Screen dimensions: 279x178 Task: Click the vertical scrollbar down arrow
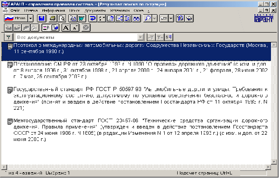pos(274,161)
